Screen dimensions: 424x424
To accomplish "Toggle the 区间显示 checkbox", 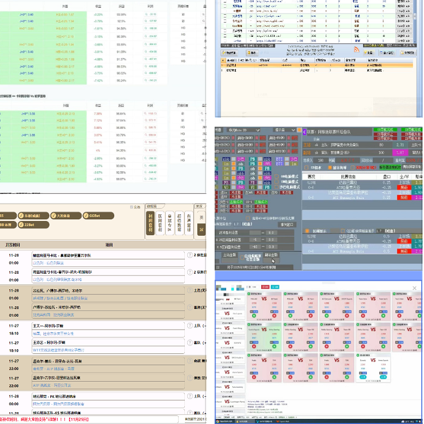I will [x=307, y=231].
